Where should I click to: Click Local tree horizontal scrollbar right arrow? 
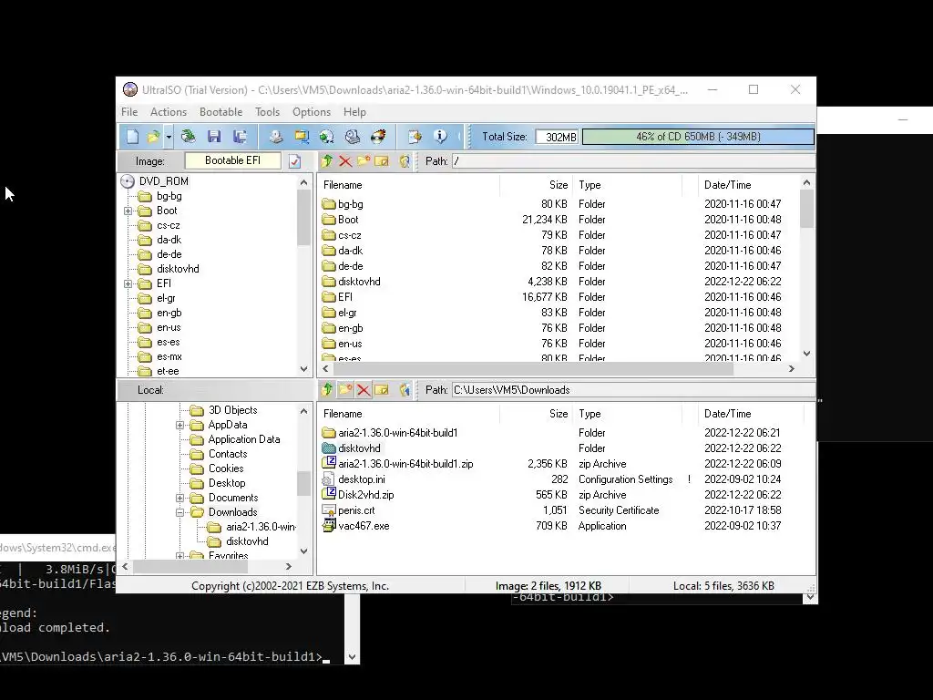point(289,567)
